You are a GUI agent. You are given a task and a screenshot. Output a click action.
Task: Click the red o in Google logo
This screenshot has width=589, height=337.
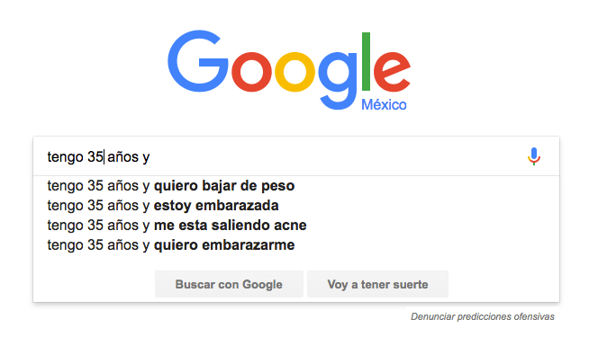pyautogui.click(x=251, y=72)
